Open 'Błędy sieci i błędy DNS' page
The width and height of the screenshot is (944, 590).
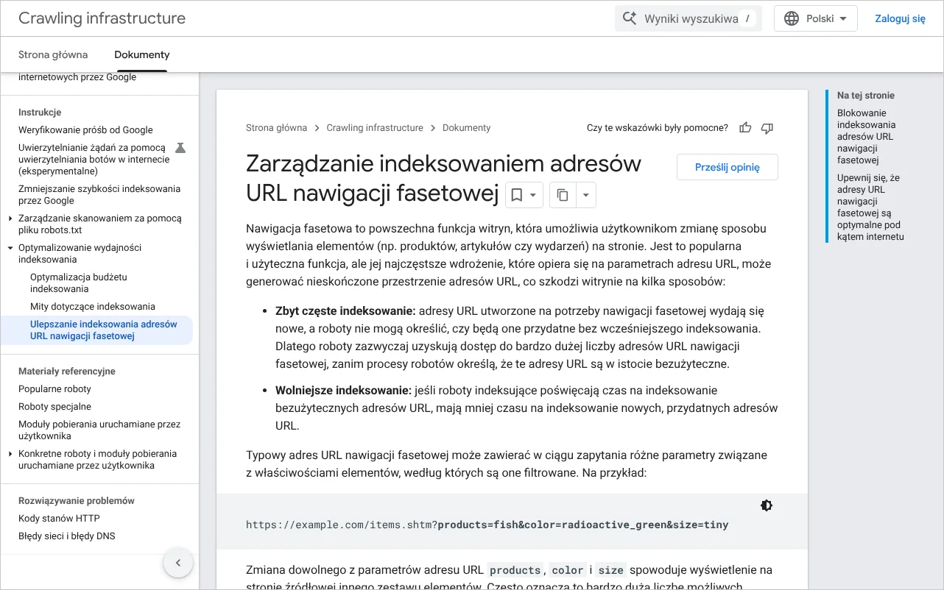pos(67,536)
